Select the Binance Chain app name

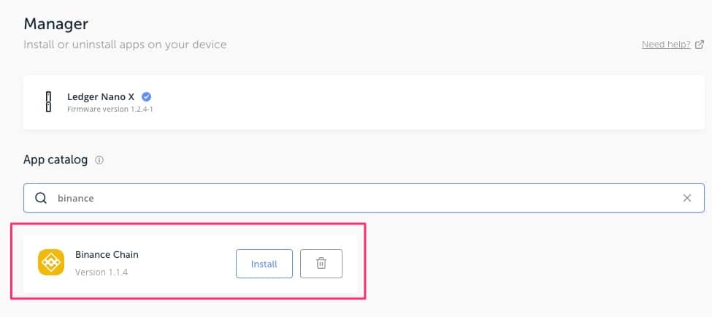pos(107,255)
